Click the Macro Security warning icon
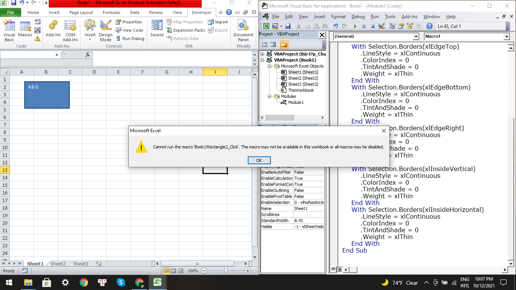Viewport: 516px width, 290px height. point(37,39)
